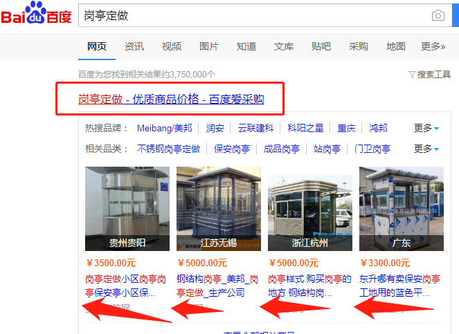Expand 更多 dropdown in 相关品类 row
Viewport: 459px width, 334px height.
coord(426,149)
